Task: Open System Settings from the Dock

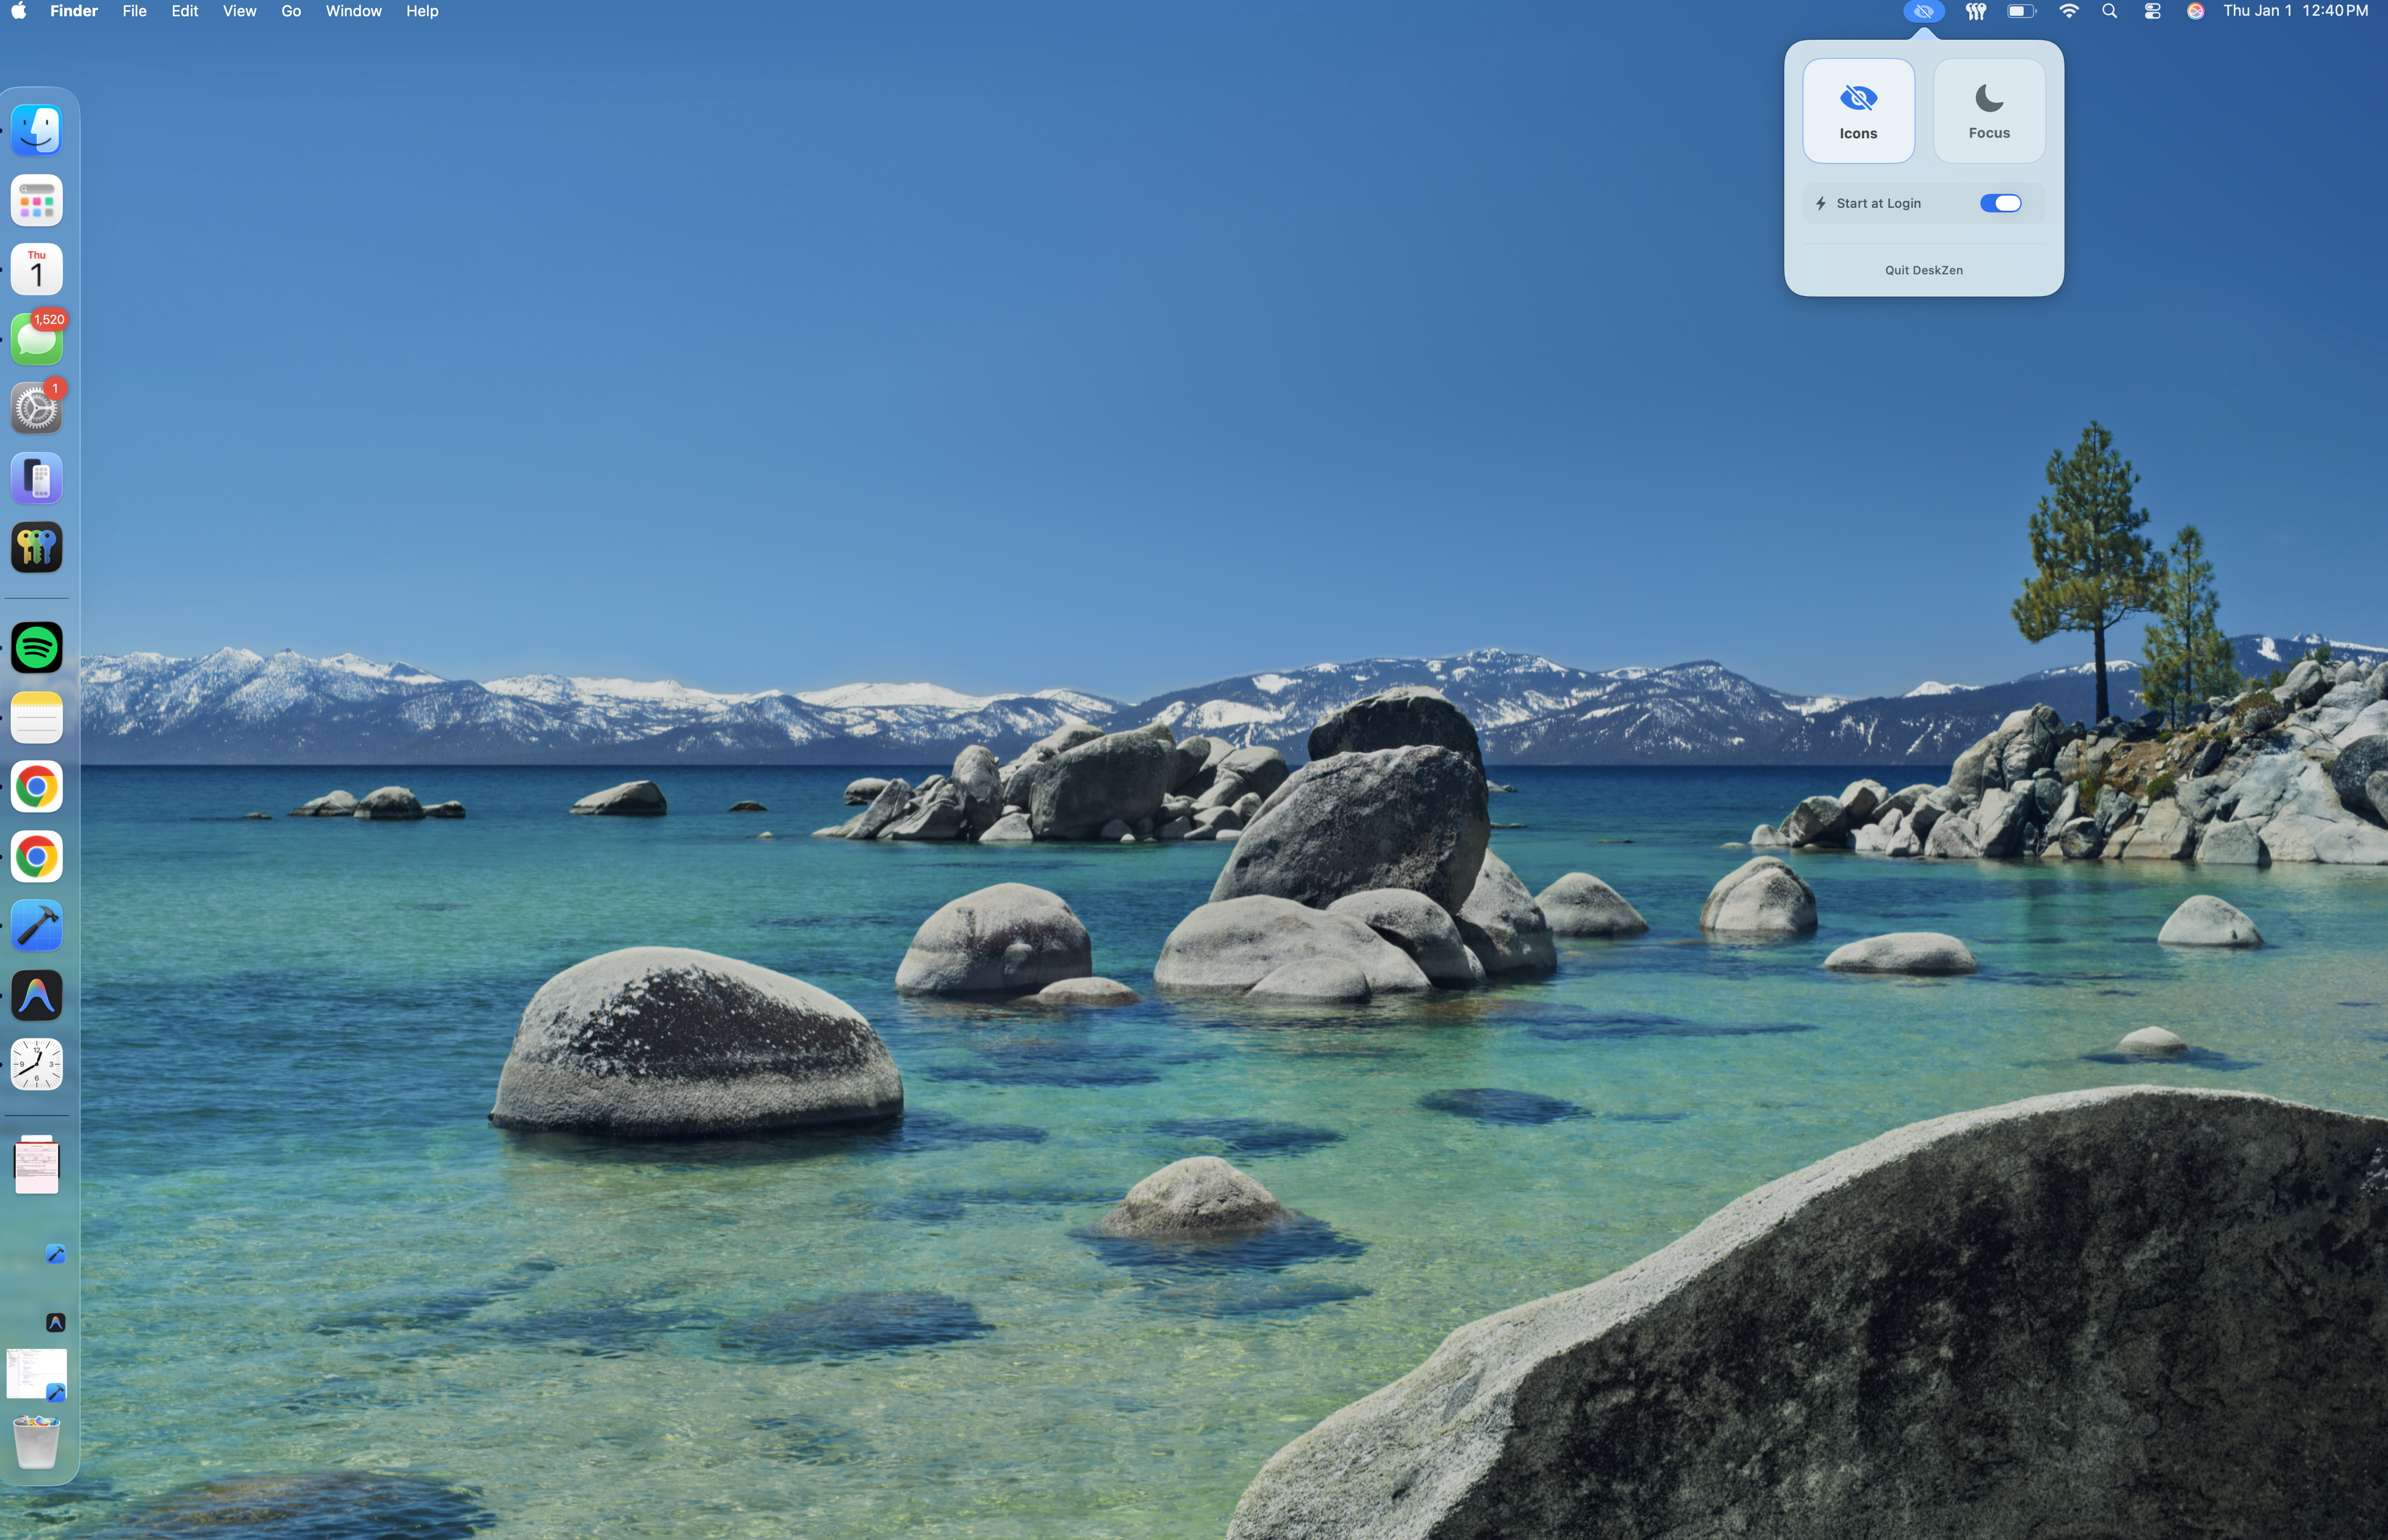Action: click(x=36, y=407)
